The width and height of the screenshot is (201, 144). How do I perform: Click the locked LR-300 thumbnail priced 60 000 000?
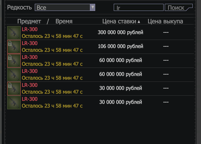click(14, 61)
